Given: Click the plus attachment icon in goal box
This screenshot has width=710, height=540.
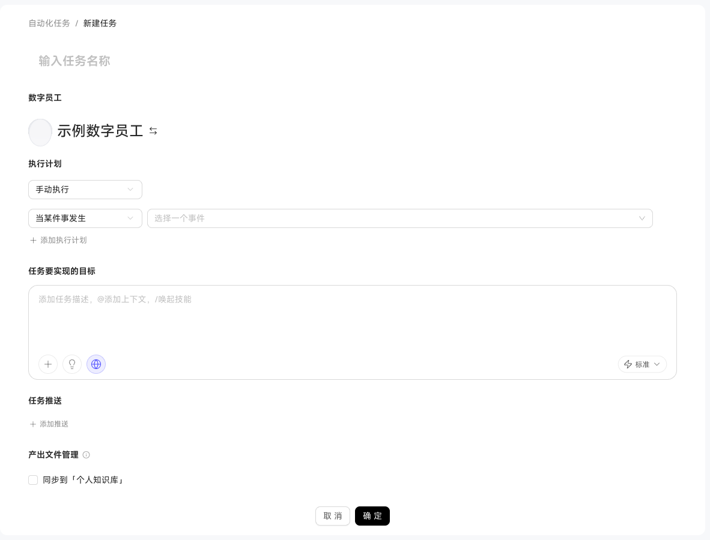Looking at the screenshot, I should 48,364.
